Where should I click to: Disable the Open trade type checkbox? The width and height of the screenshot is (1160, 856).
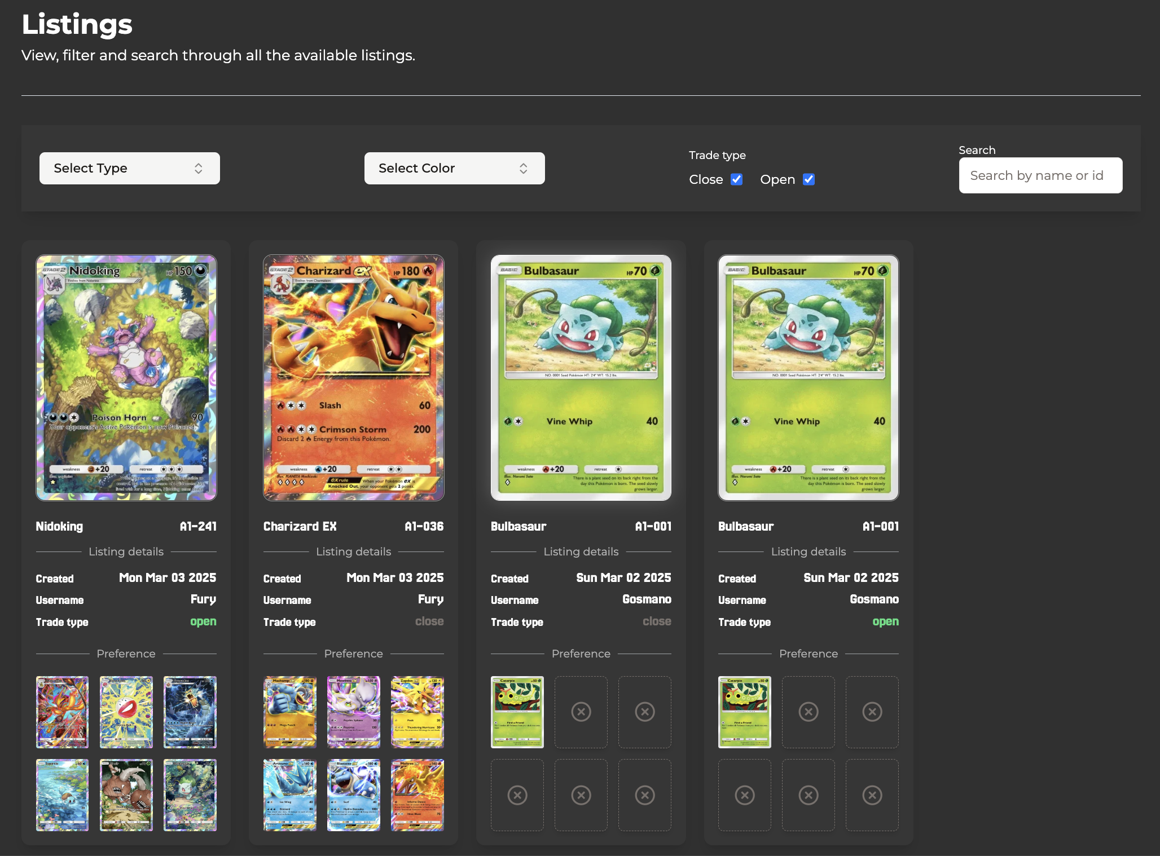point(809,179)
